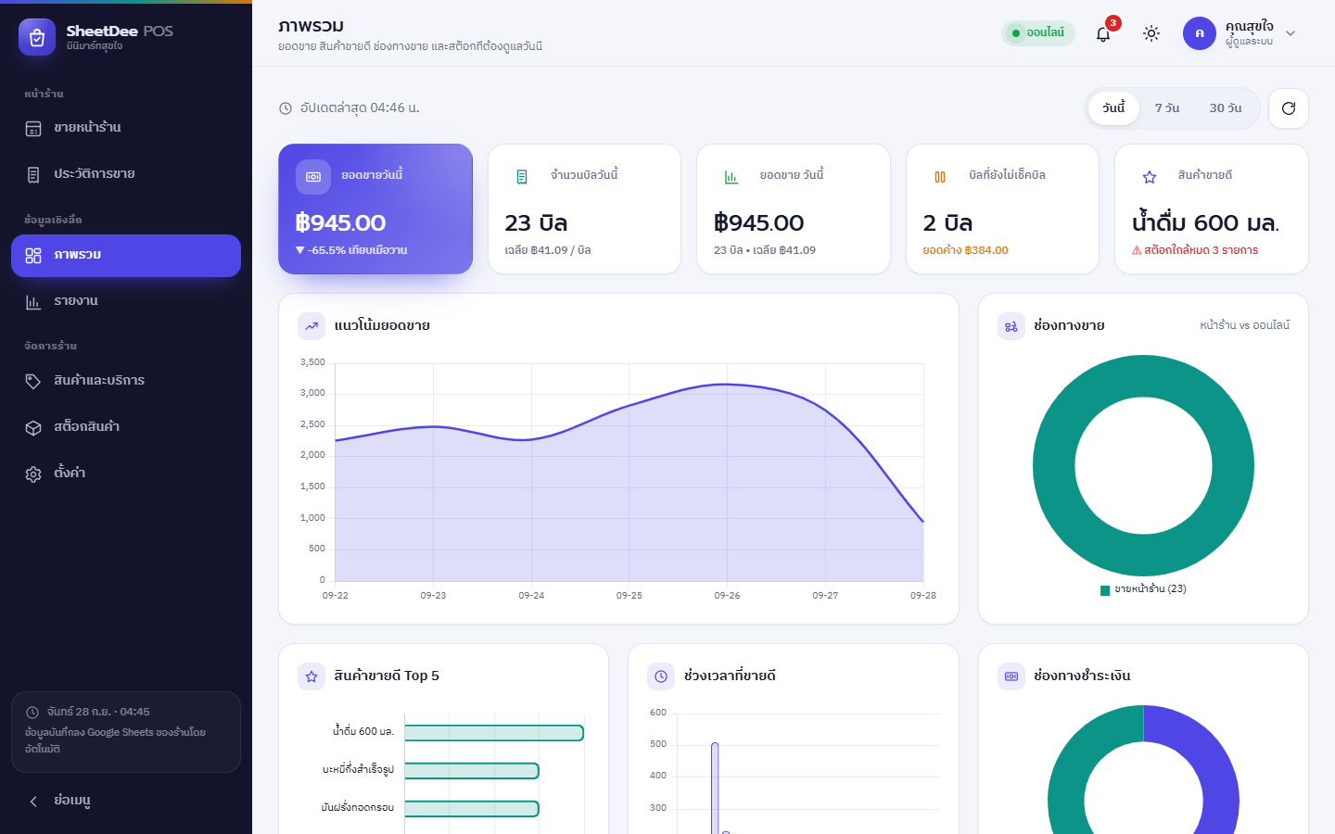Image resolution: width=1335 pixels, height=834 pixels.
Task: Expand the คุณสุขใจ user menu chevron
Action: 1290,33
